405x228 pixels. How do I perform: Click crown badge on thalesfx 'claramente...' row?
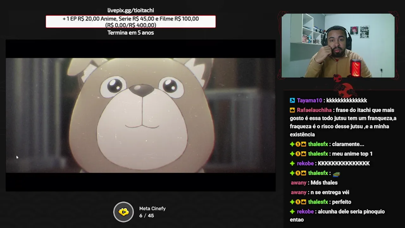click(303, 144)
